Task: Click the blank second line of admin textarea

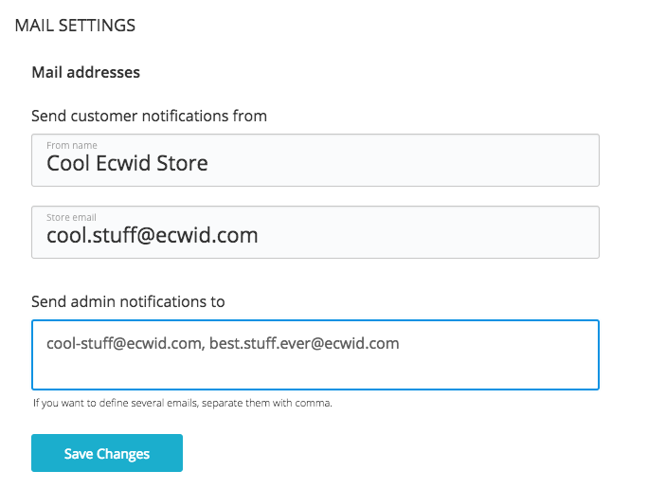Action: 315,370
